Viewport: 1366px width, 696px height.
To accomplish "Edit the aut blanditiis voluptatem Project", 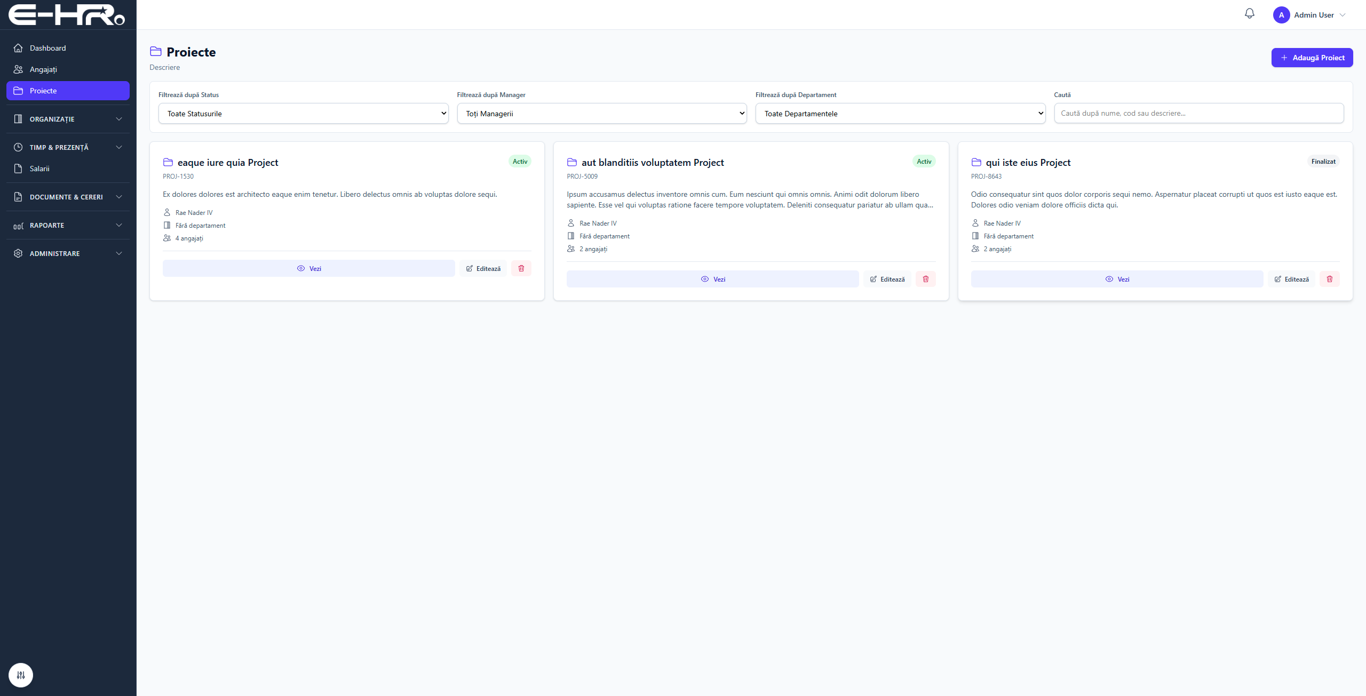I will coord(887,279).
